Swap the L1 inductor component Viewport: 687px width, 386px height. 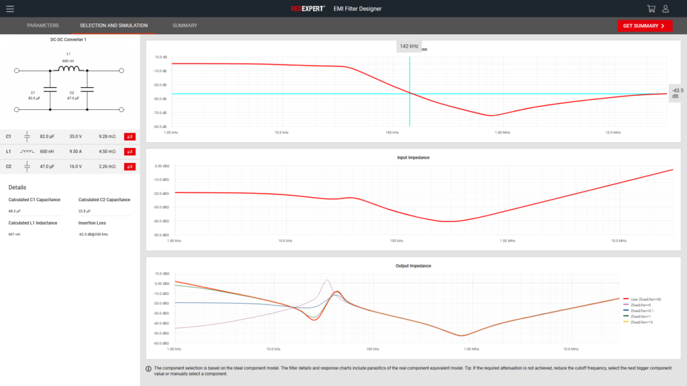pos(130,151)
